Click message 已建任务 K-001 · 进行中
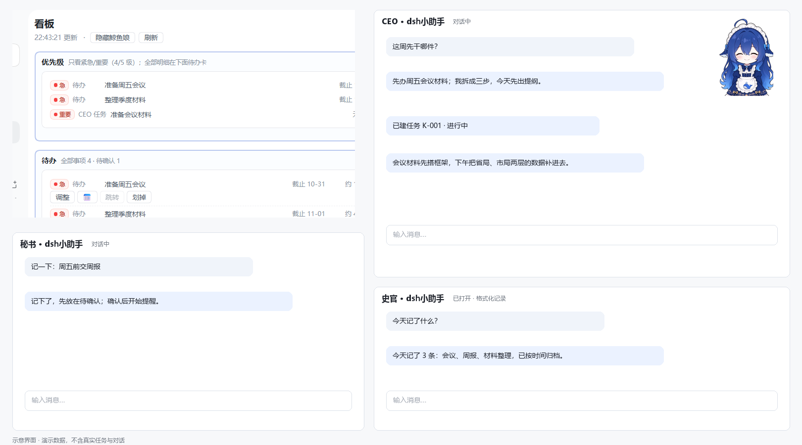The height and width of the screenshot is (445, 802). point(493,126)
